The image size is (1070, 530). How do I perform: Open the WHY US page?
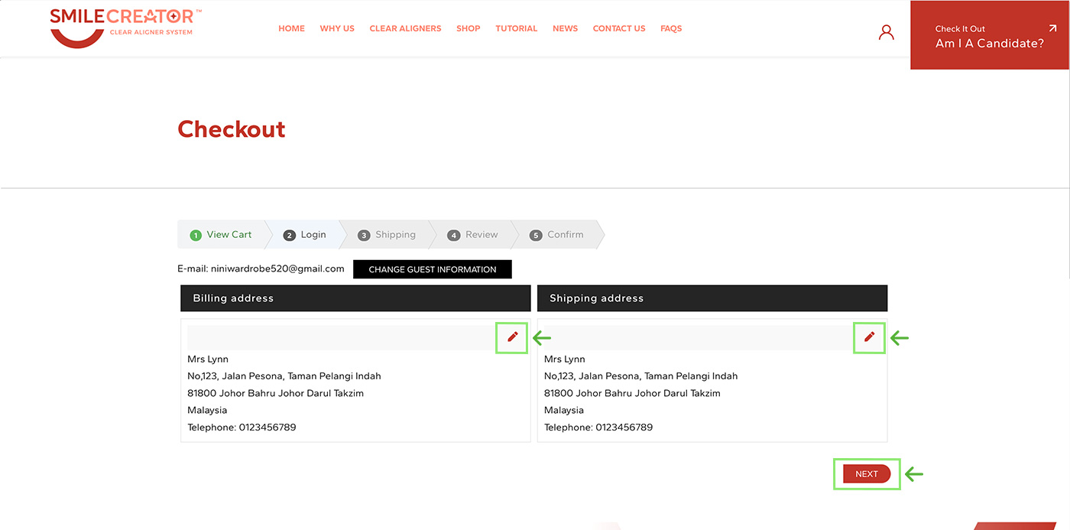[337, 28]
